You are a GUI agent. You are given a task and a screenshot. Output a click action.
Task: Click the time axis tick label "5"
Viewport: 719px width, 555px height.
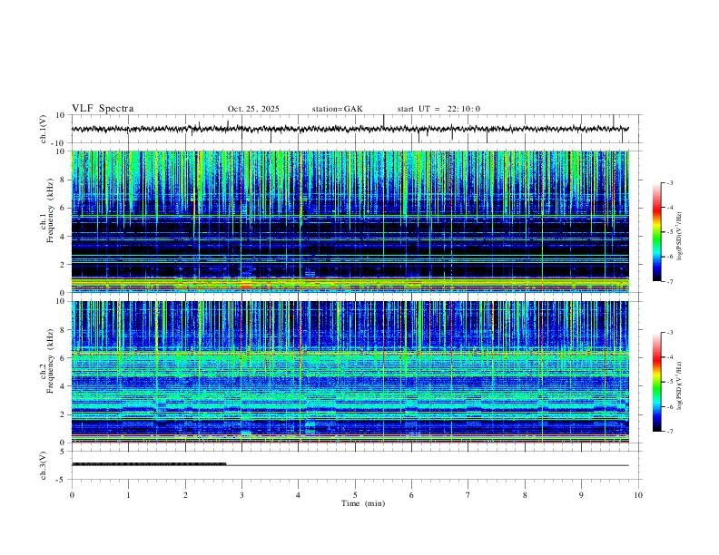click(x=355, y=495)
